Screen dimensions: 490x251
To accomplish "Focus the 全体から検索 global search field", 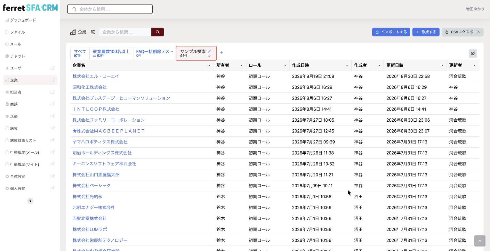I will [x=110, y=9].
